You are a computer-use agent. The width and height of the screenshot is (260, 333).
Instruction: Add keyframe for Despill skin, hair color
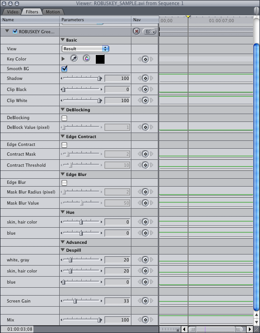pyautogui.click(x=145, y=271)
